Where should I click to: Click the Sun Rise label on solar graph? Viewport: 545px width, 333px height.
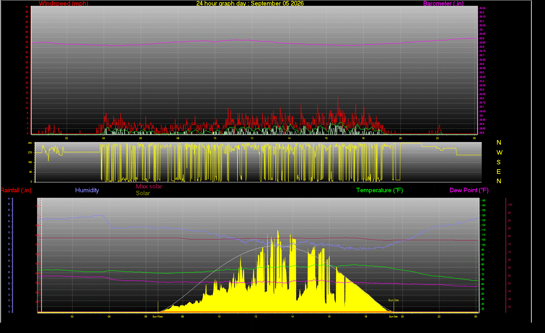coord(158,316)
